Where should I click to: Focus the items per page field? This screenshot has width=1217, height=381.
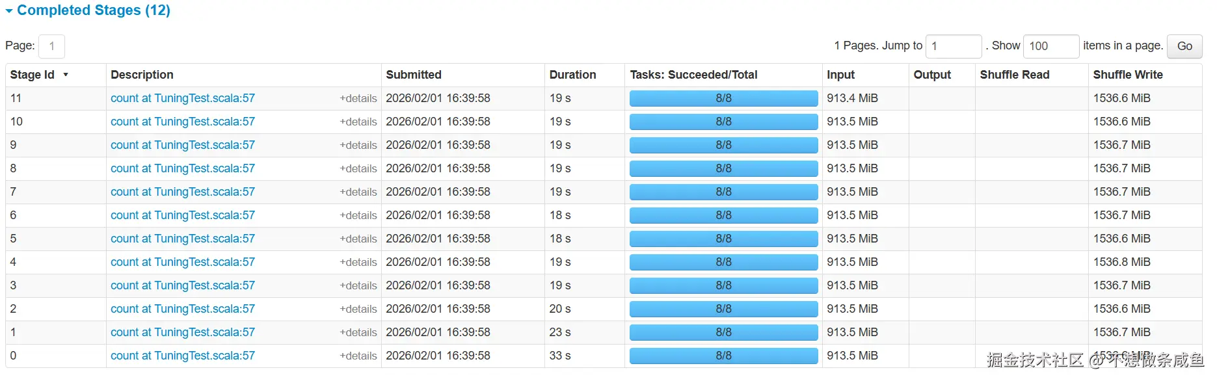pos(1050,46)
